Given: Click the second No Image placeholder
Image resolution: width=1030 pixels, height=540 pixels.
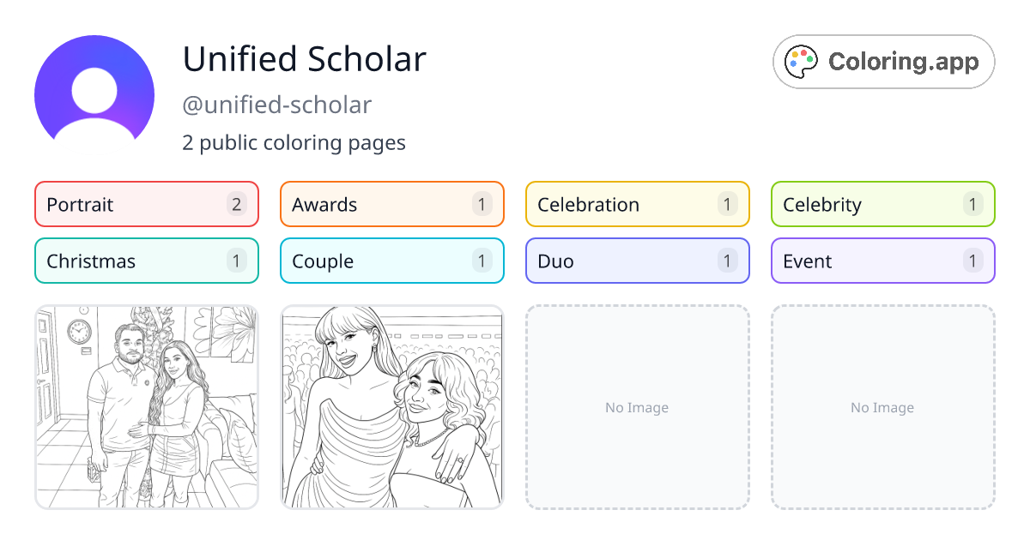Looking at the screenshot, I should [x=882, y=406].
